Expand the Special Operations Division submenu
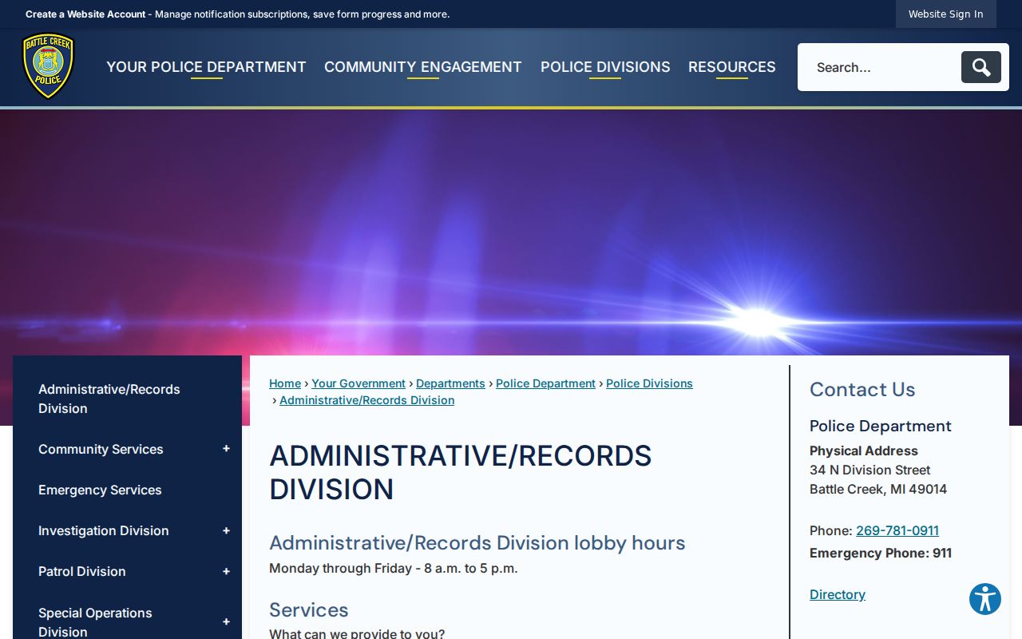This screenshot has height=639, width=1022. [226, 621]
